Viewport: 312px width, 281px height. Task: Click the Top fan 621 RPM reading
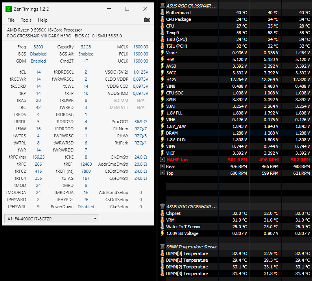tap(301, 173)
